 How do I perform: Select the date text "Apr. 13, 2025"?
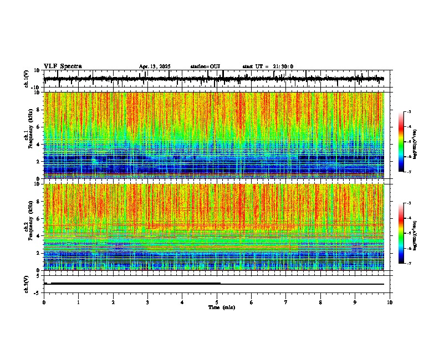click(x=155, y=66)
